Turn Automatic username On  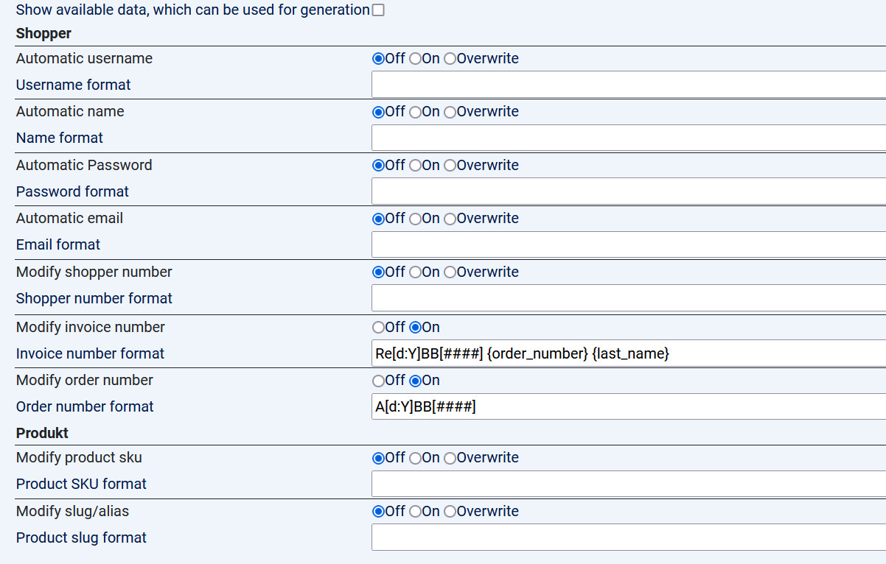[415, 59]
